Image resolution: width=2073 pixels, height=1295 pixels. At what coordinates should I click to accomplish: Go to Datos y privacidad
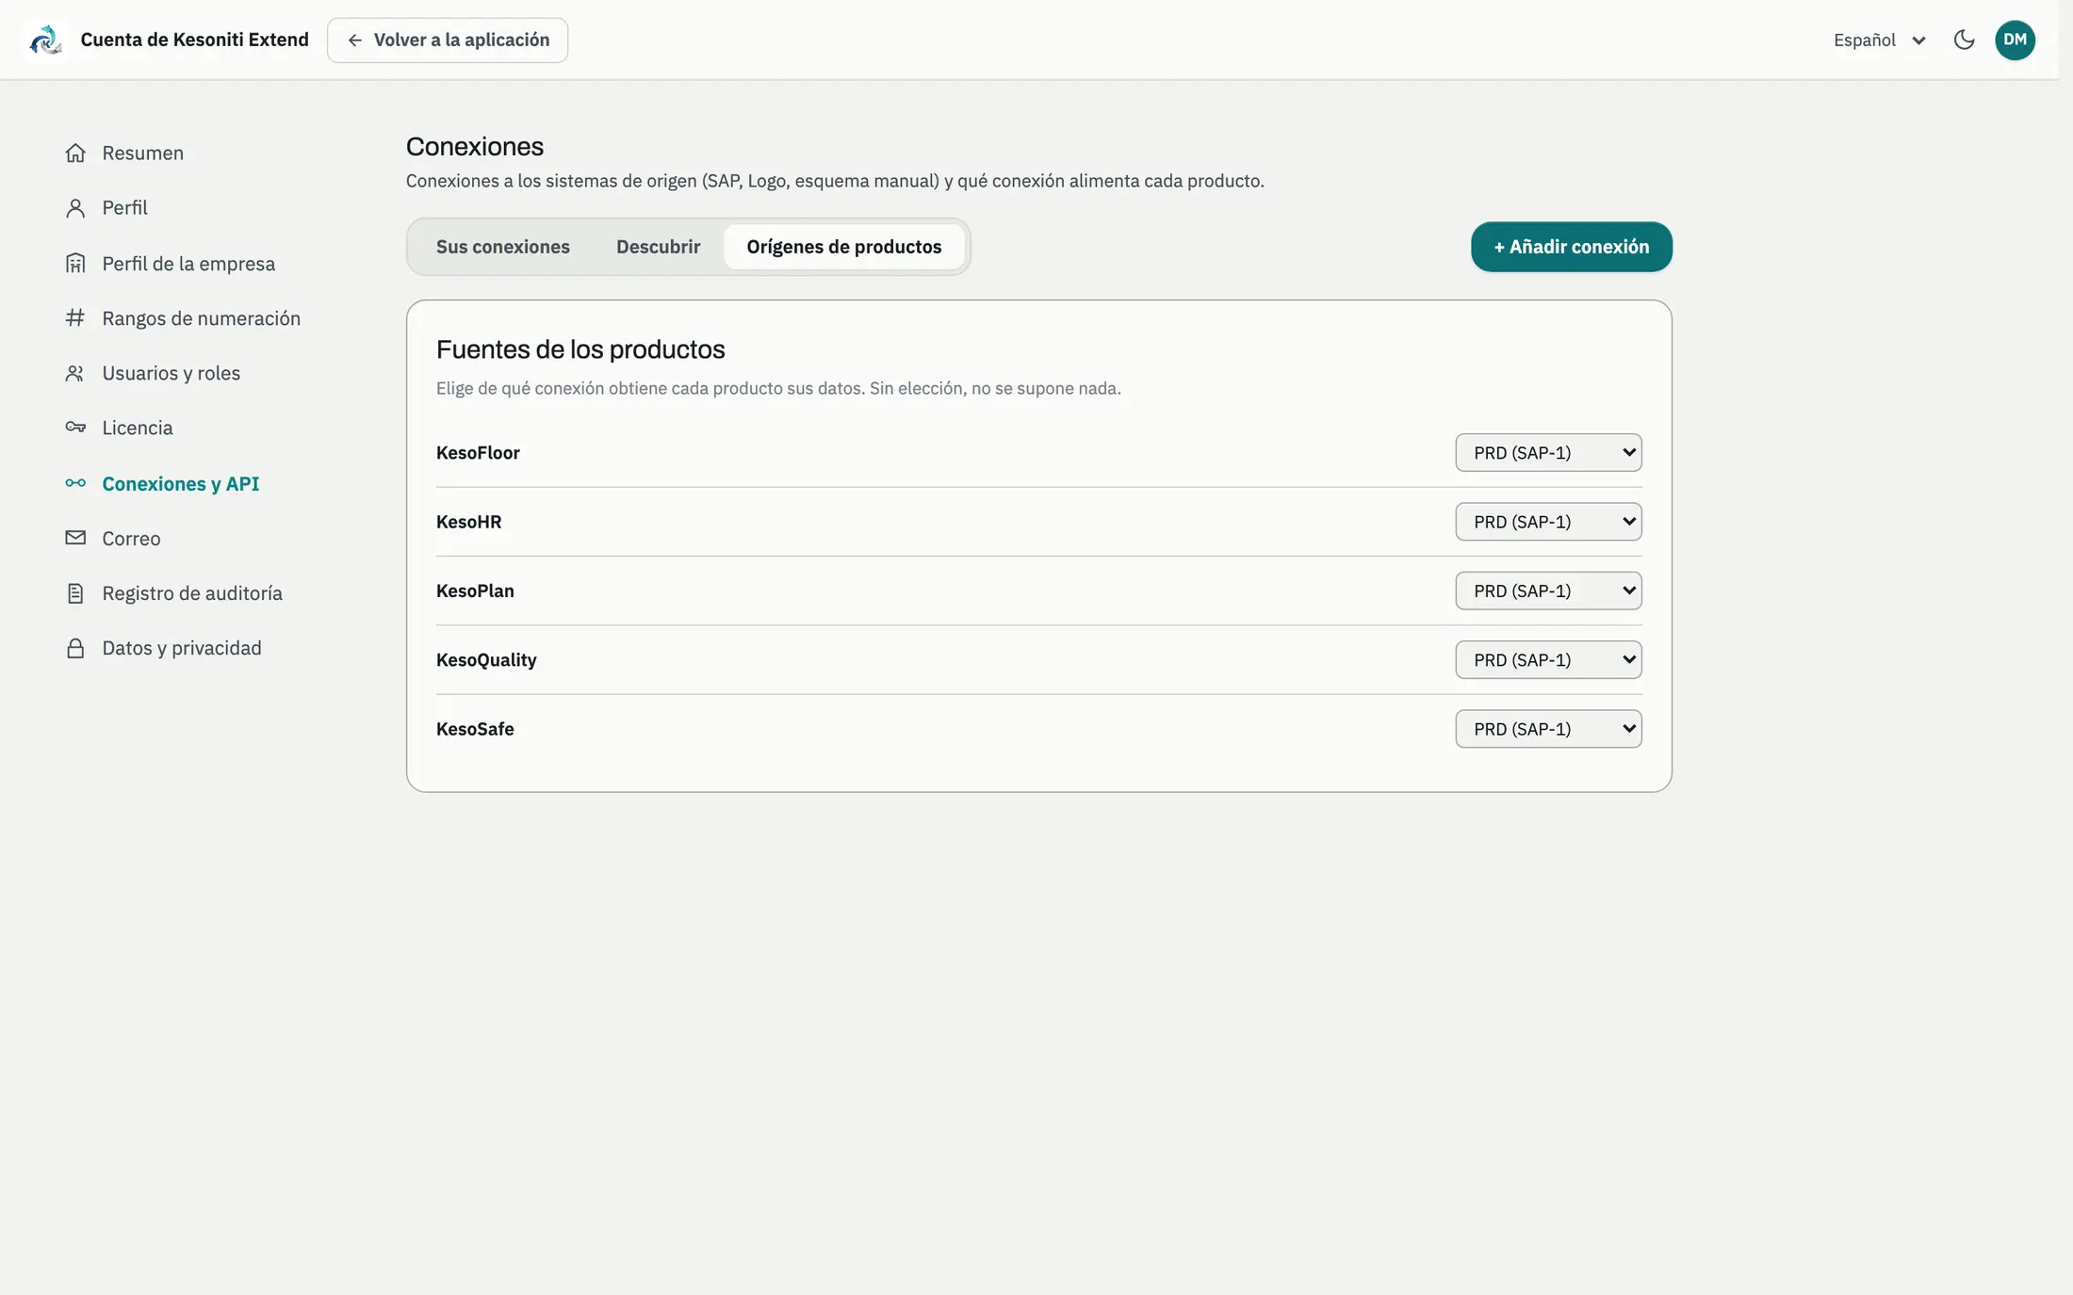181,648
